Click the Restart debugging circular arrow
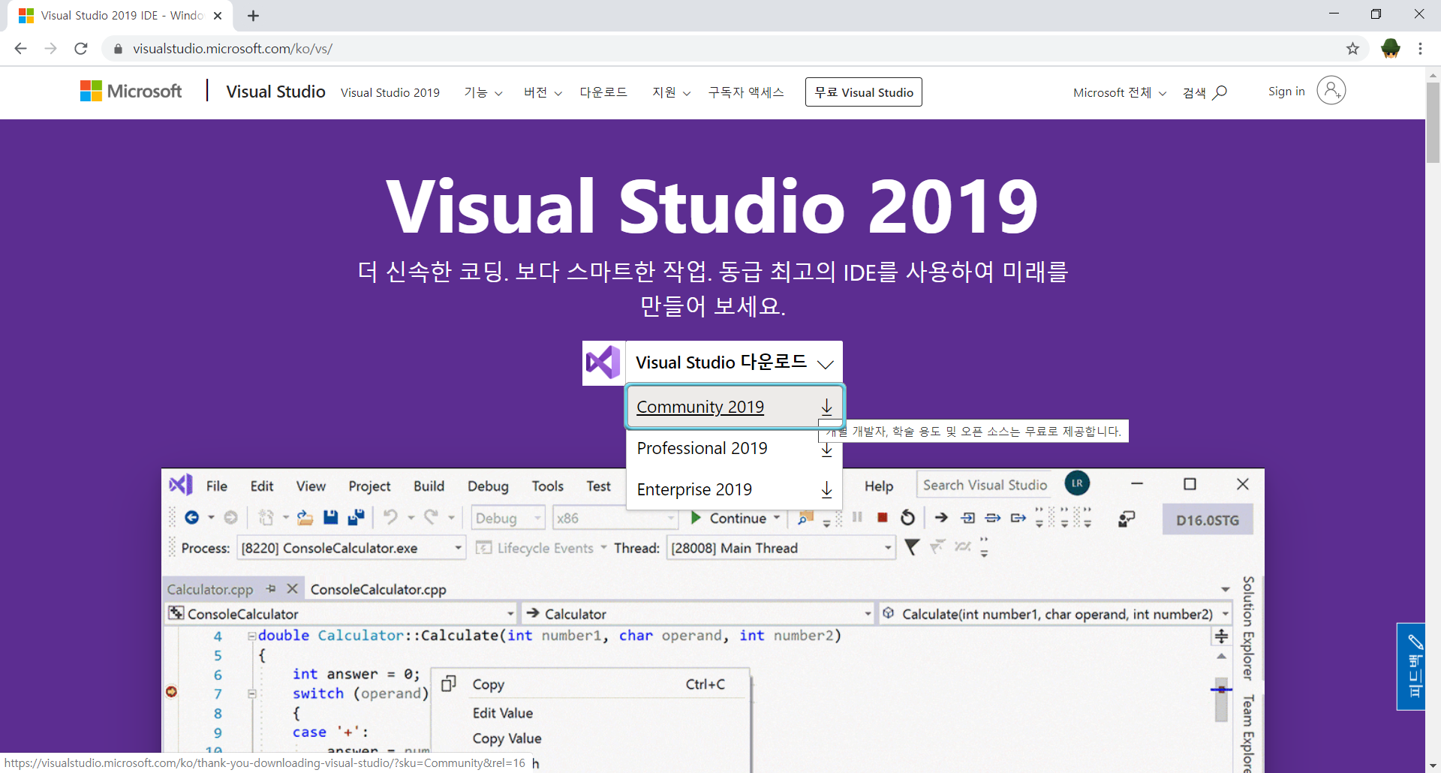1441x773 pixels. pos(907,518)
